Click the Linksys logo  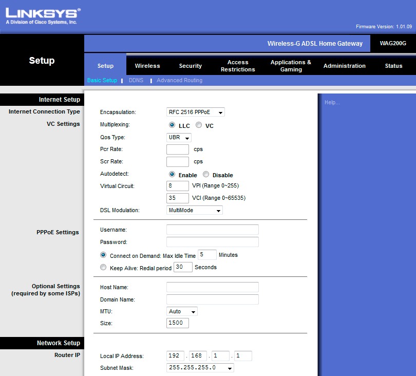point(43,16)
